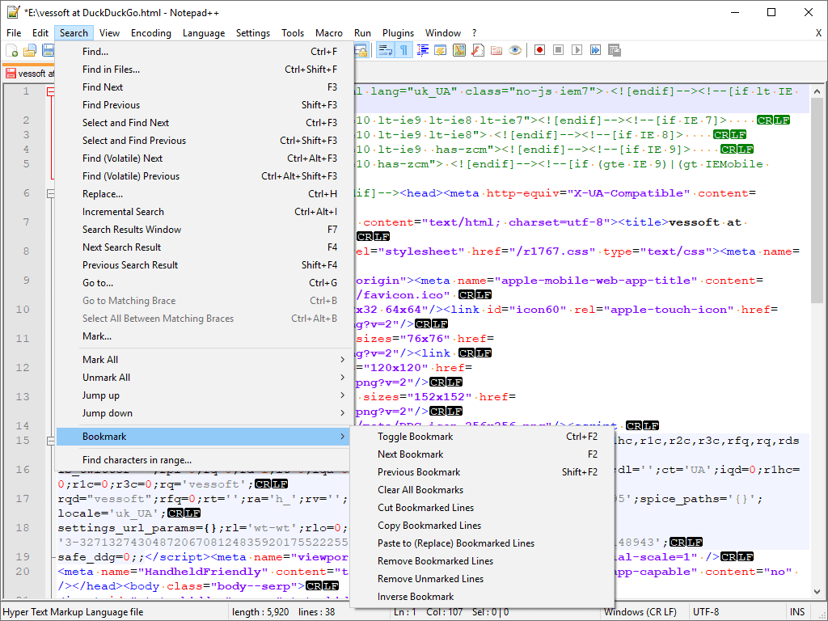This screenshot has width=828, height=621.
Task: Expand the Mark All submenu
Action: 202,360
